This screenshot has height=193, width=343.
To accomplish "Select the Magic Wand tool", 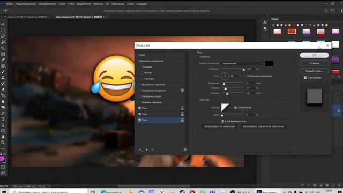I will tap(3, 42).
